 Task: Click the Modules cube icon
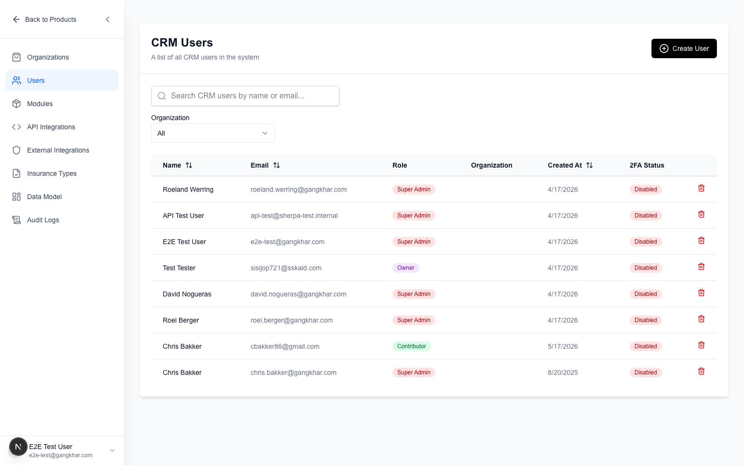click(16, 104)
